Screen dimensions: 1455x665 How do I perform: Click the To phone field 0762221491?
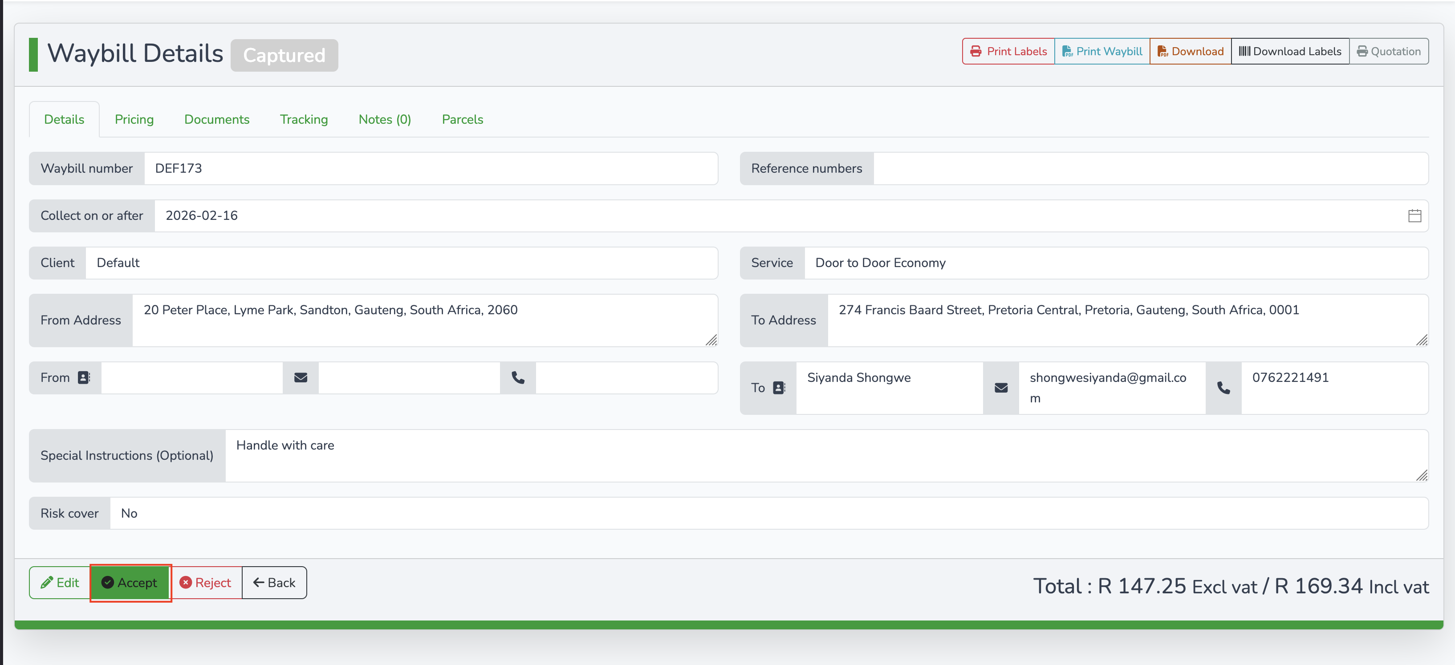(1335, 388)
